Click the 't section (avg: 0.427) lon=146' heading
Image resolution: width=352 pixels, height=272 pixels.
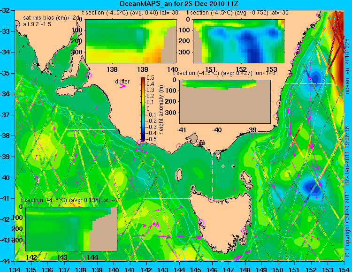224,73
